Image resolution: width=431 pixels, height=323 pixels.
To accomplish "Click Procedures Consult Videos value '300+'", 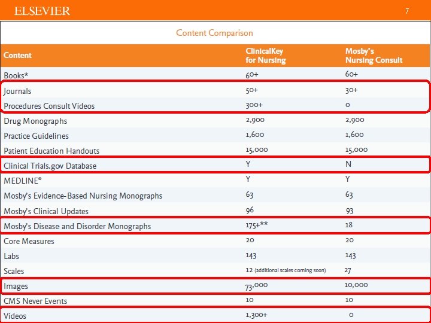I will (254, 105).
